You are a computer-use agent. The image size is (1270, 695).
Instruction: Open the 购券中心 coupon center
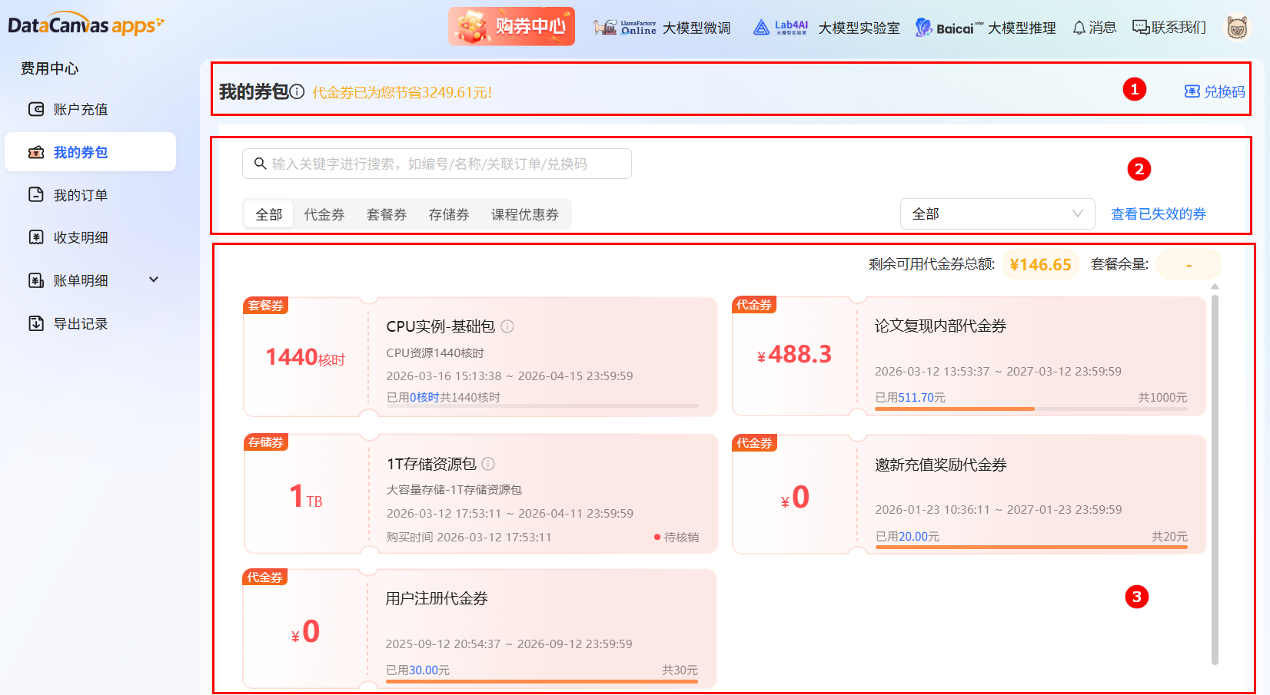click(x=511, y=25)
